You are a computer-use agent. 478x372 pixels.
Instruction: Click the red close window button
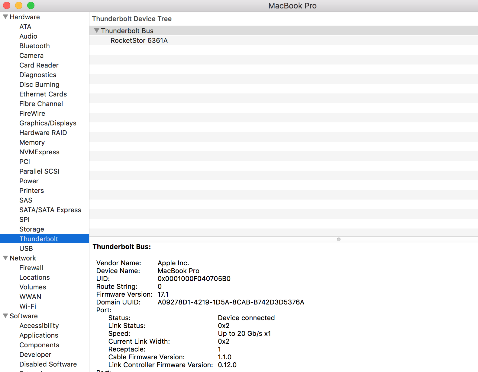point(7,5)
